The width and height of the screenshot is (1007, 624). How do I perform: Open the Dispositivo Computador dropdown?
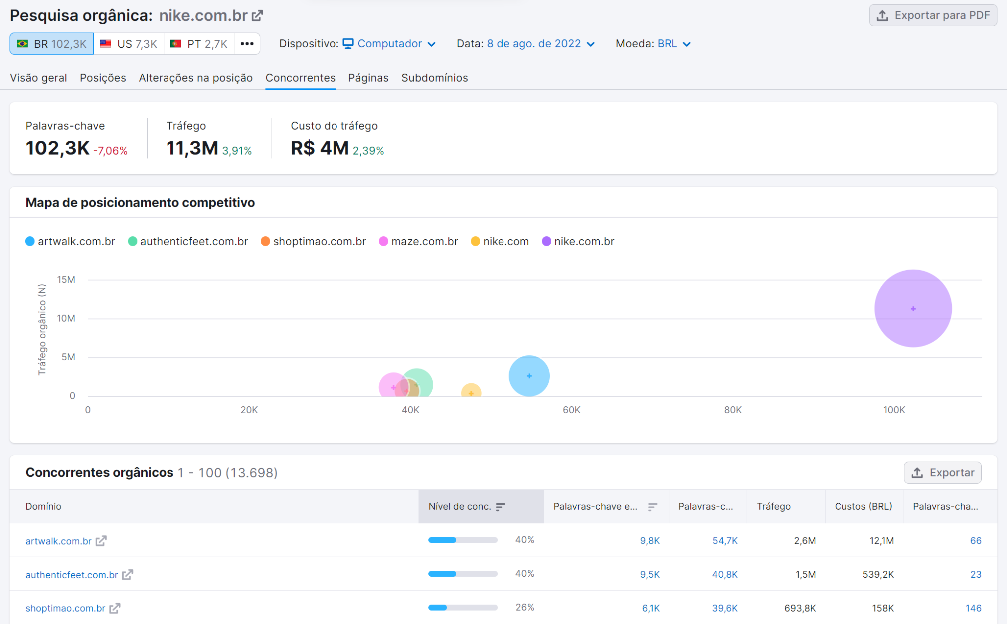(x=390, y=44)
